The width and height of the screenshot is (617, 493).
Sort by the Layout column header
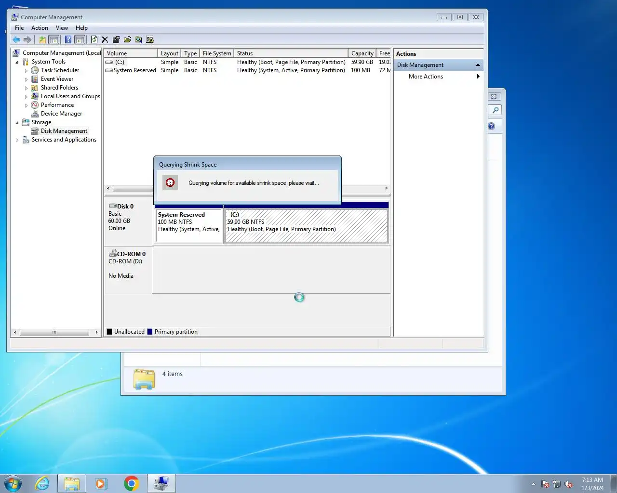169,53
